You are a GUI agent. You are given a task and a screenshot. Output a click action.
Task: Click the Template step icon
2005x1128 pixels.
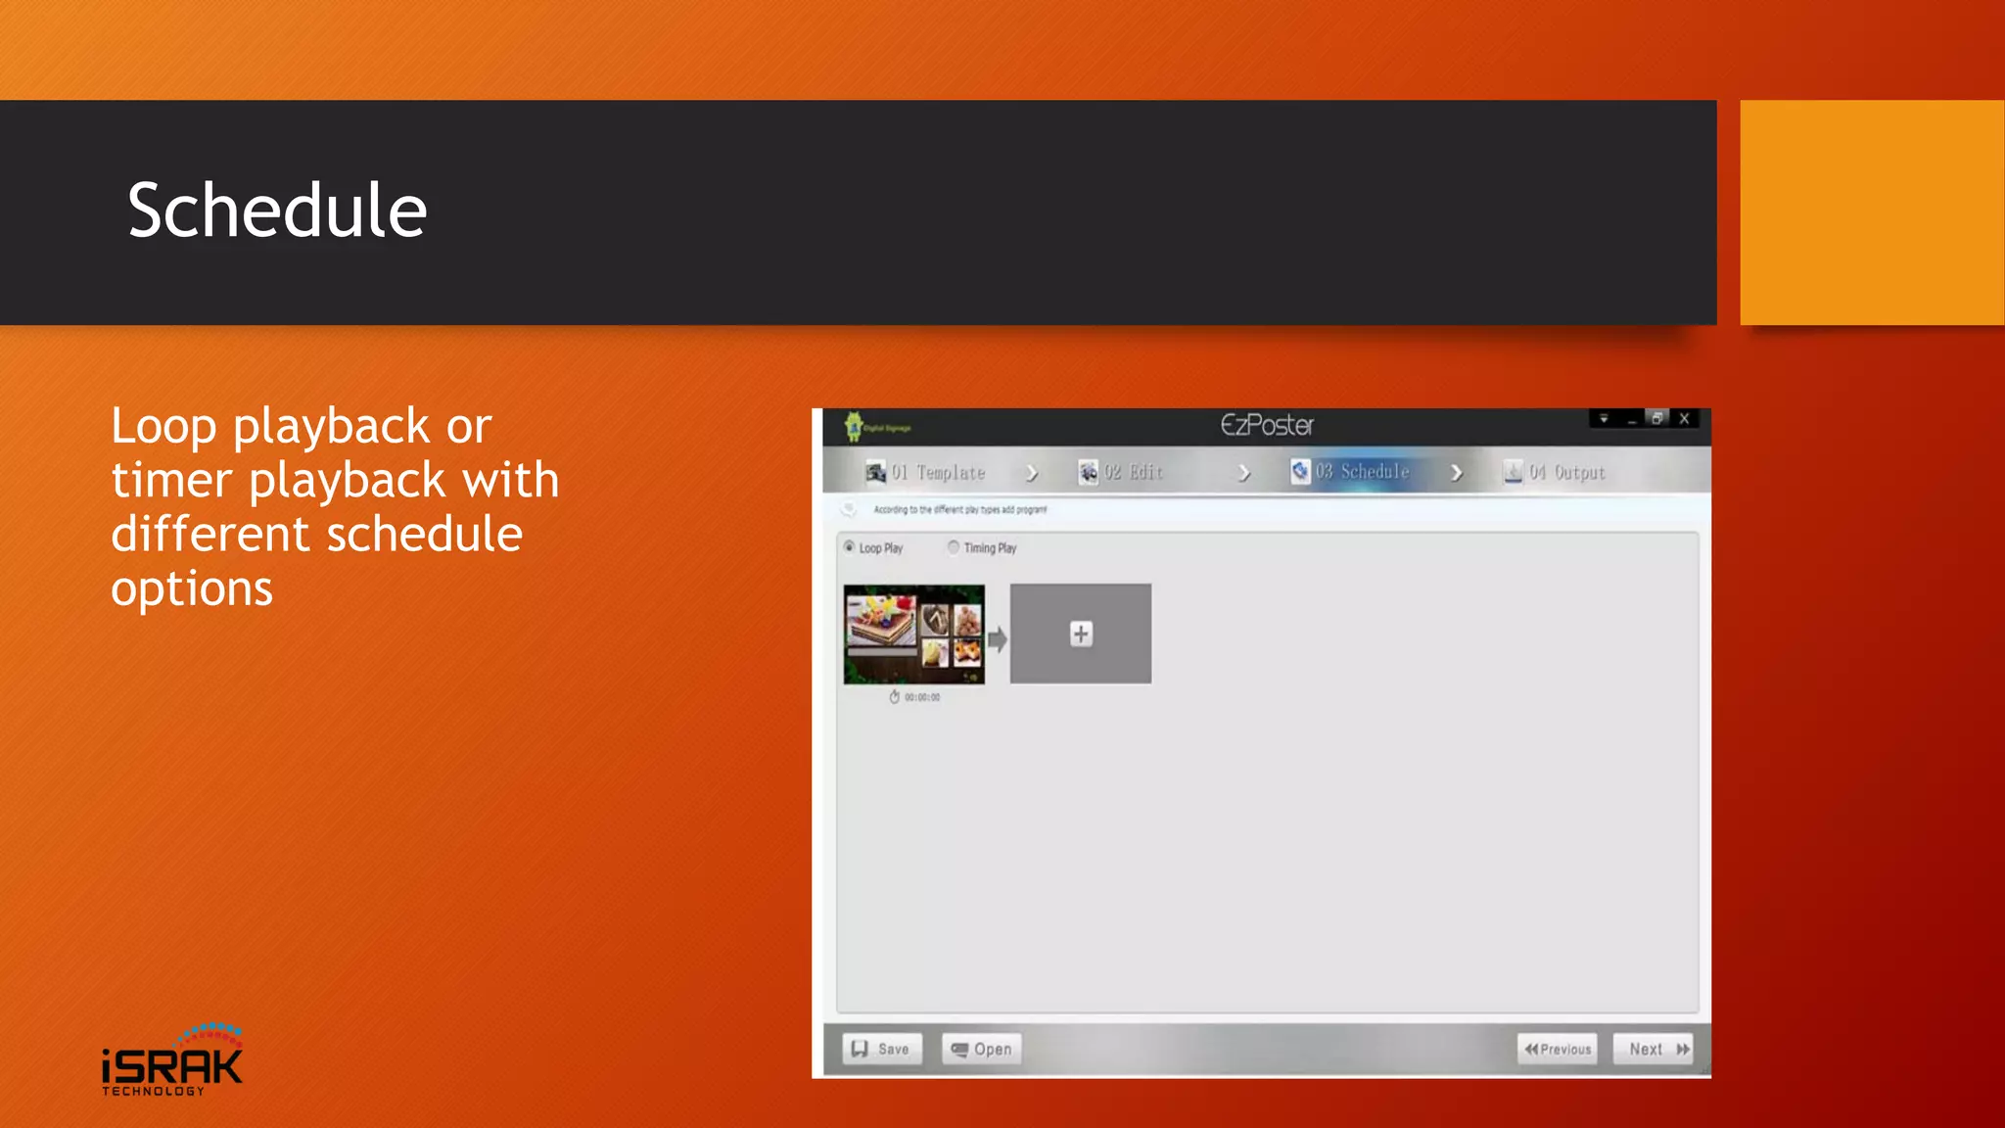click(875, 472)
